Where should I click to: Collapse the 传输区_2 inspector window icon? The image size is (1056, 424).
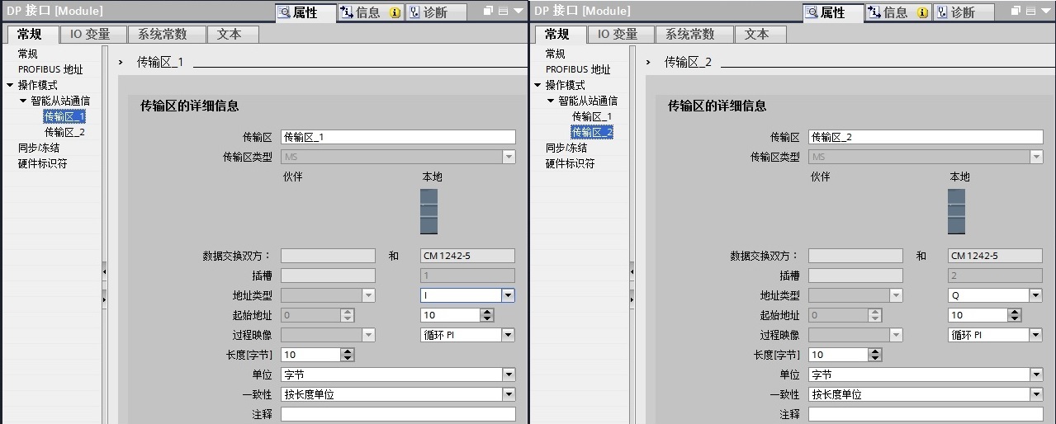[1030, 11]
